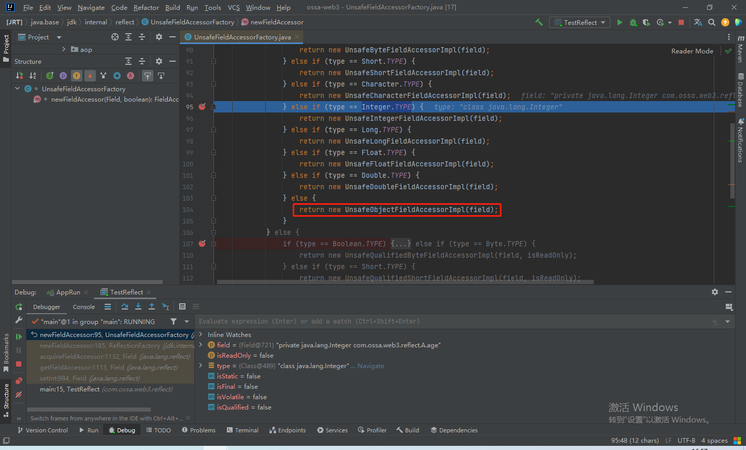This screenshot has width=746, height=450.
Task: Stop the debug session with the red square
Action: 19,364
